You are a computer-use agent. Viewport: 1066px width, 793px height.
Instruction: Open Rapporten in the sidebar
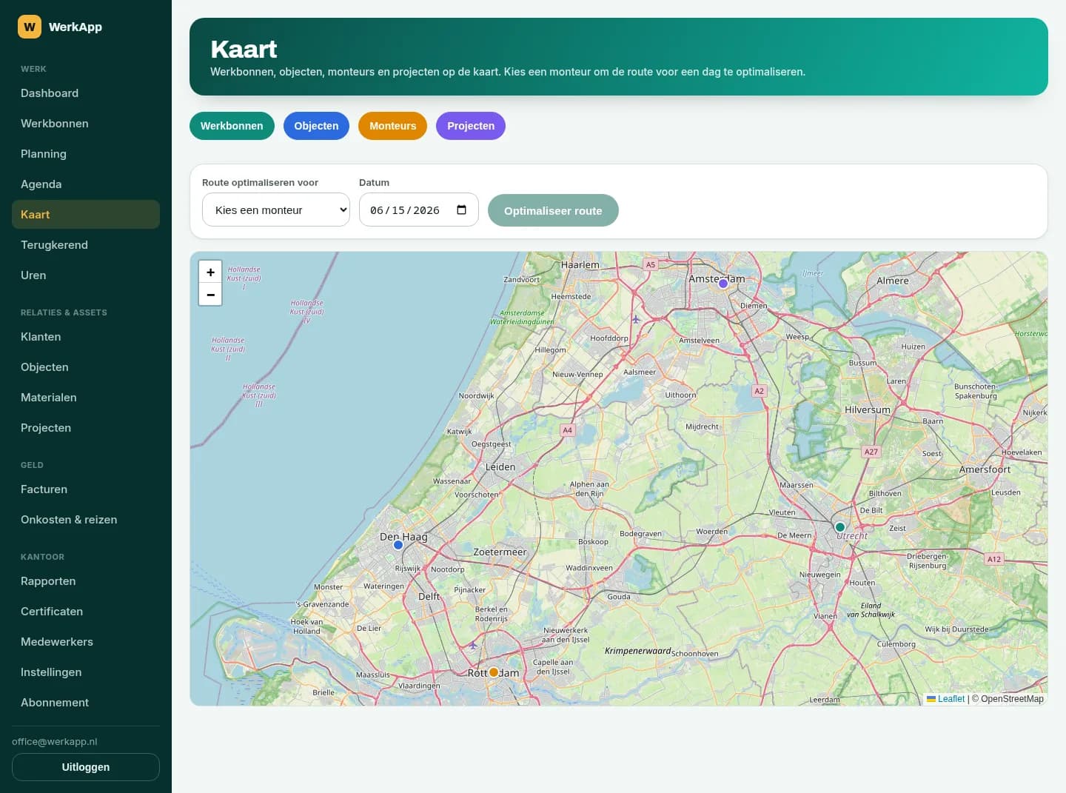coord(86,581)
